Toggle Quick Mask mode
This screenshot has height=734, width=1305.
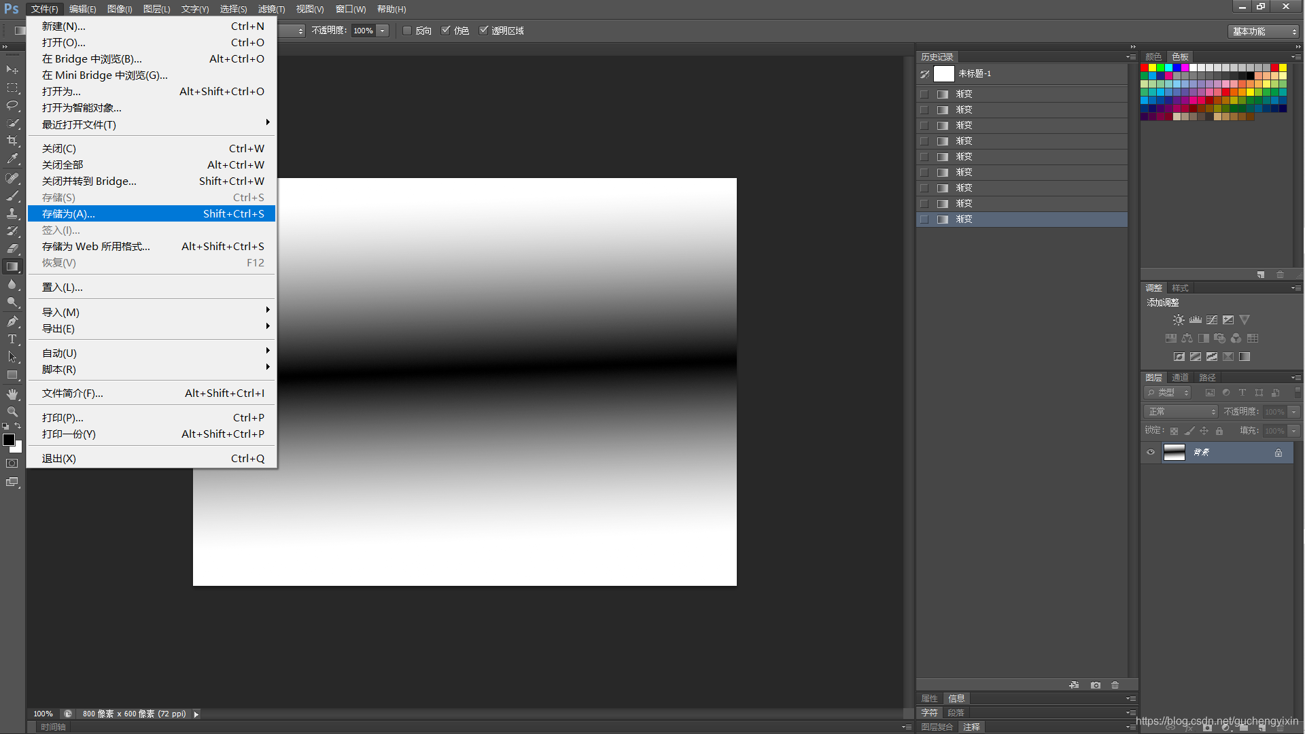(12, 464)
